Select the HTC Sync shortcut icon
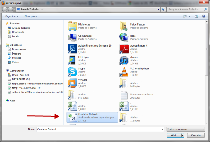This screenshot has height=142, width=210. click(72, 60)
